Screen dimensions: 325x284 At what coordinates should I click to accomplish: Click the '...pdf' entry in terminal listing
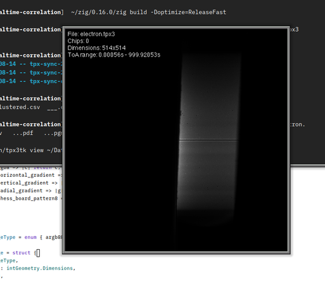[23, 133]
